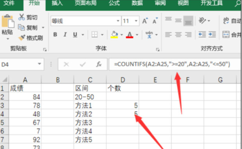Click cell labeled 方法3
This screenshot has width=242, height=149.
[90, 123]
